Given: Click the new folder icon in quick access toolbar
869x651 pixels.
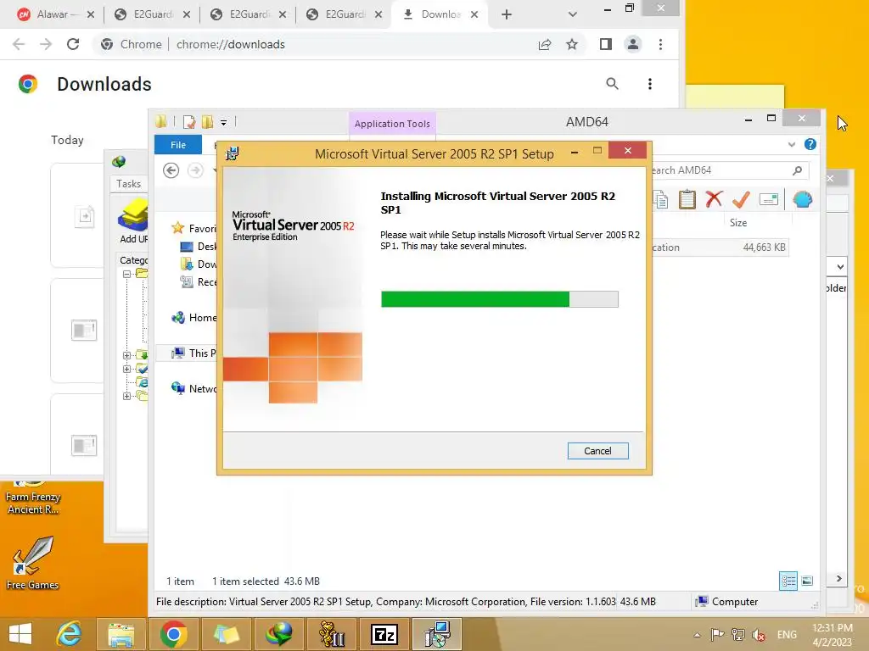Looking at the screenshot, I should tap(207, 122).
